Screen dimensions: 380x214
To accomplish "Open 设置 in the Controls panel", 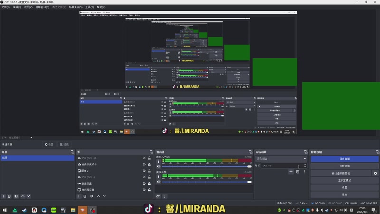I will tap(344, 187).
